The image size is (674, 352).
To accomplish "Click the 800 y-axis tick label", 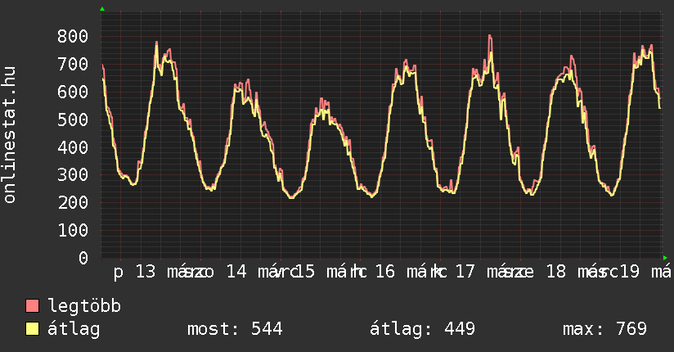I will [x=73, y=36].
